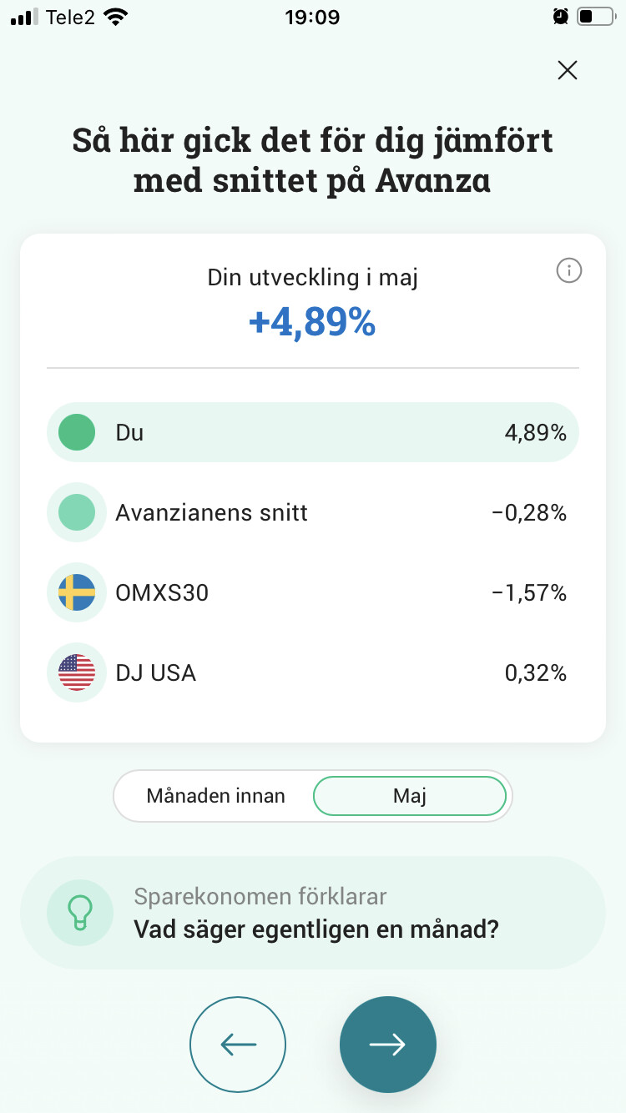Open "Vad säger egentligen en månad?"
This screenshot has width=626, height=1113.
316,929
